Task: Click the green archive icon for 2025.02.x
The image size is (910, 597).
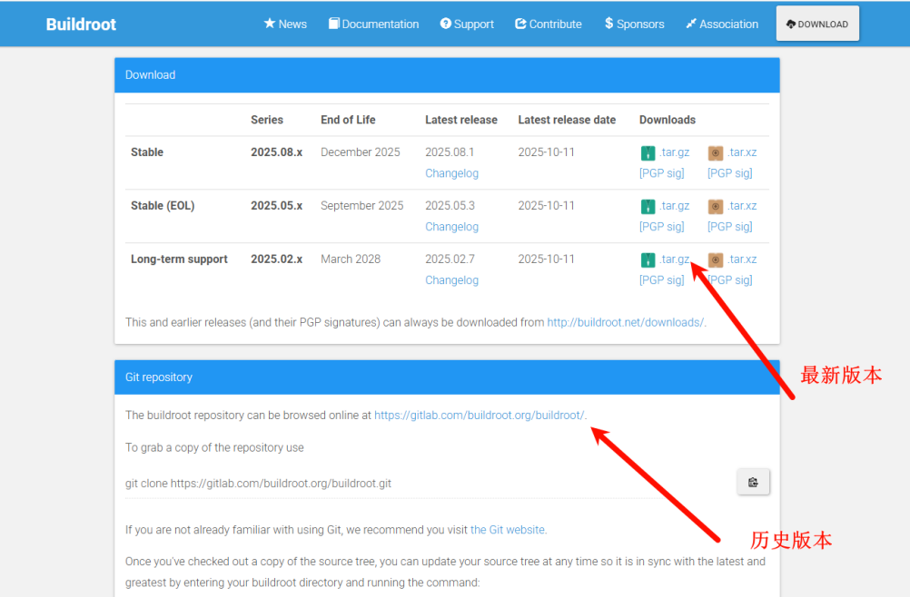Action: coord(648,259)
